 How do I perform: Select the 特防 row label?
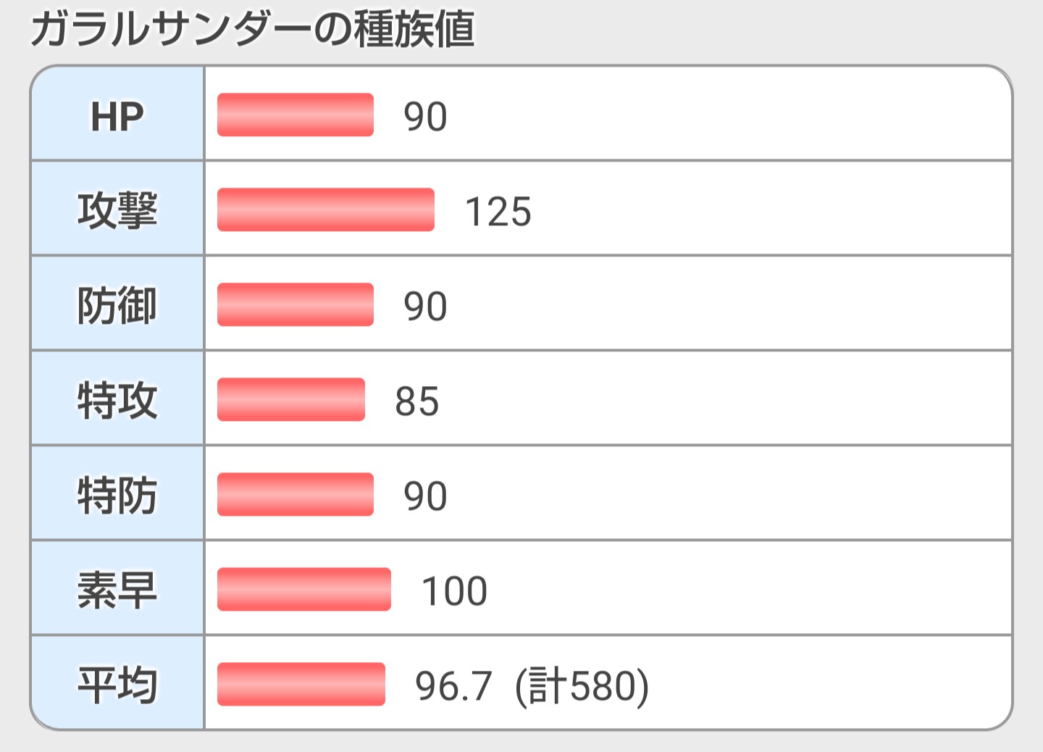pos(117,496)
